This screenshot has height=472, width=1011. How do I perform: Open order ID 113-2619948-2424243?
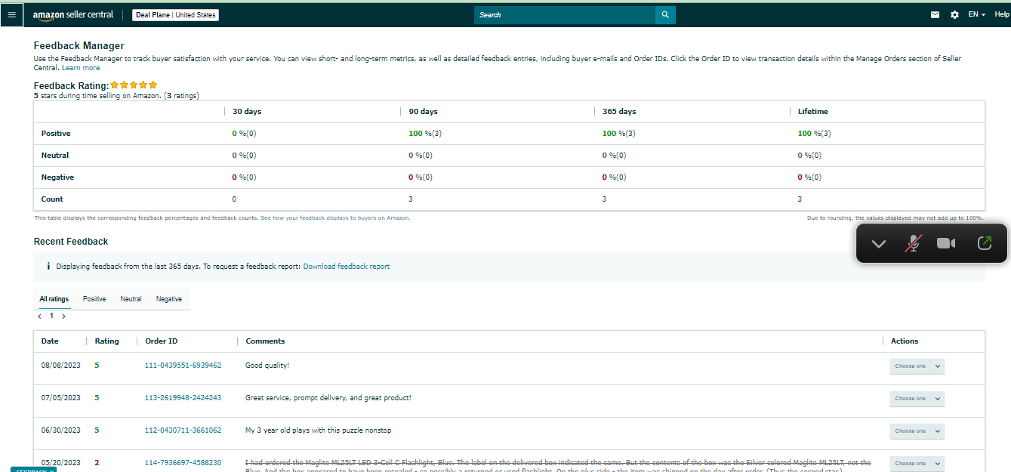183,398
